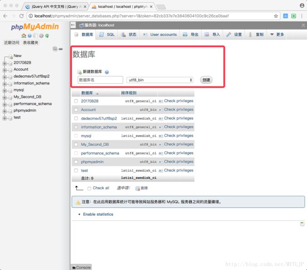Open the 更多 more menu dropdown
This screenshot has width=307, height=270.
click(x=277, y=34)
